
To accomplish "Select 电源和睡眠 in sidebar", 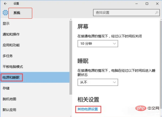I will (x=35, y=77).
